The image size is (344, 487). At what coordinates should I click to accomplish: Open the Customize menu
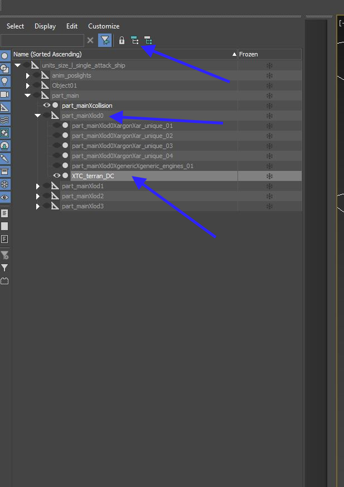click(x=104, y=26)
